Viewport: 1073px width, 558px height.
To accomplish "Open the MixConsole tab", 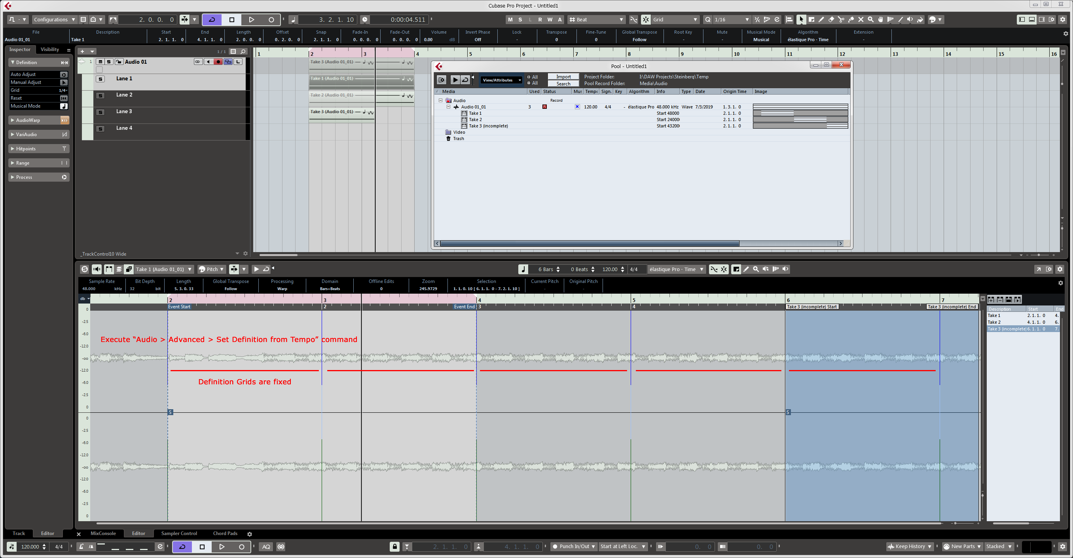I will [x=103, y=533].
